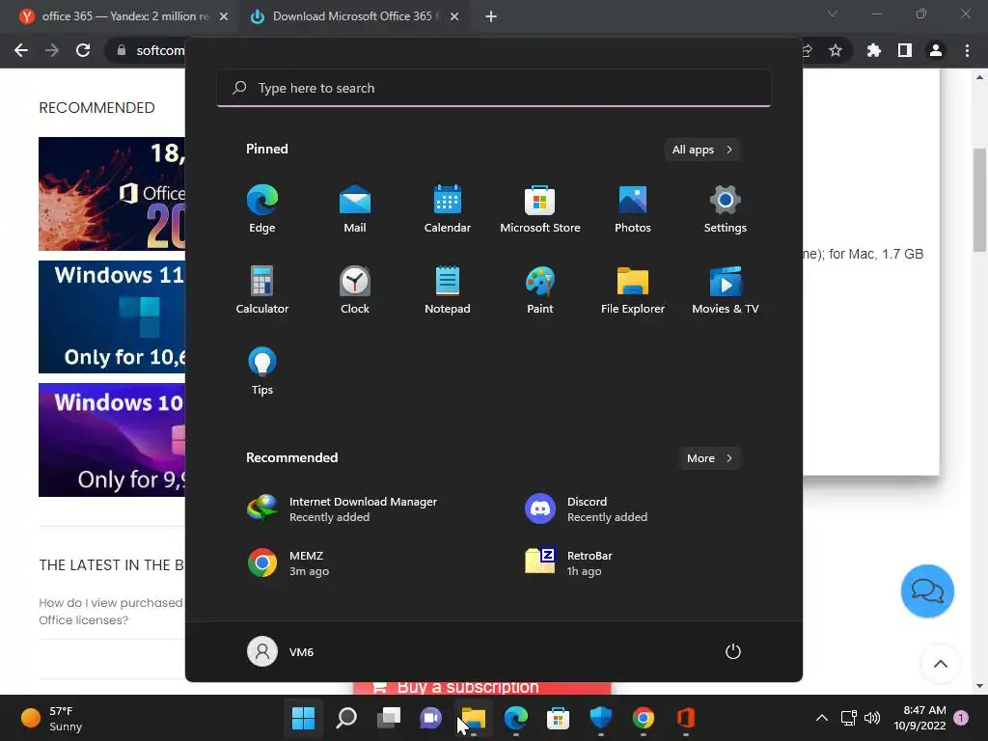Launch Notepad from pinned apps
The height and width of the screenshot is (741, 988).
(448, 289)
